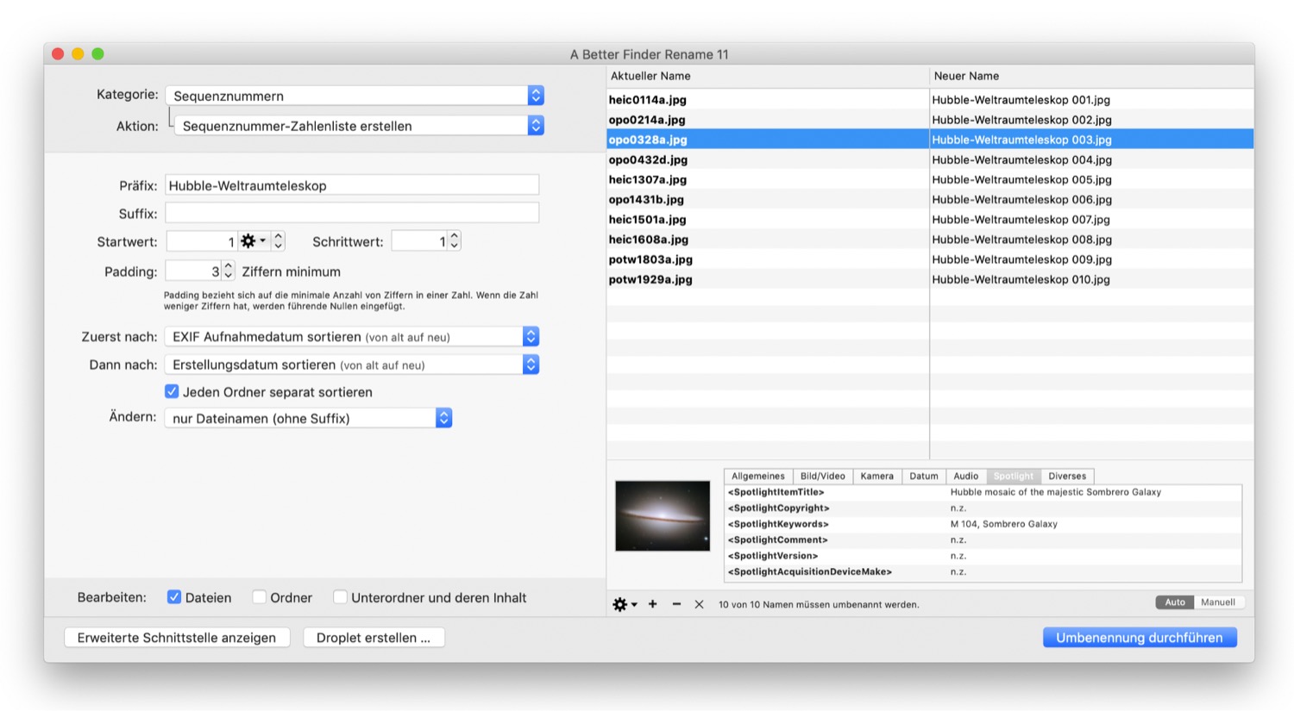Toggle the Dateien checkbox
This screenshot has height=711, width=1294.
(x=174, y=597)
